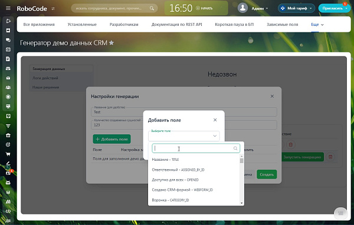Open the mail icon in left sidebar

tap(8, 78)
